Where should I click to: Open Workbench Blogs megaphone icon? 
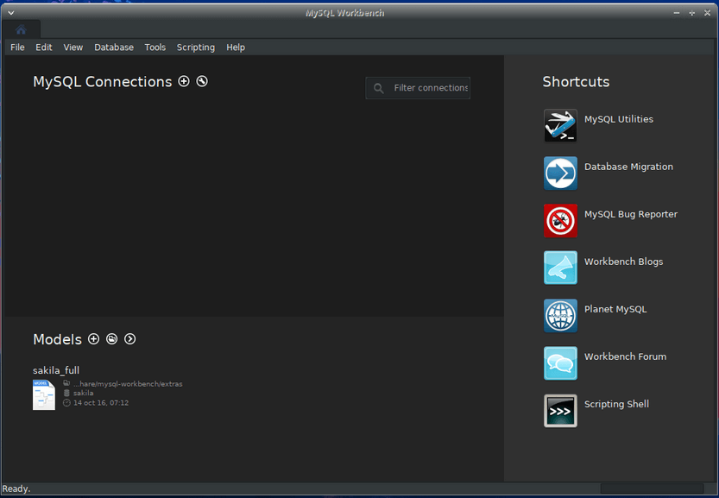click(x=560, y=268)
